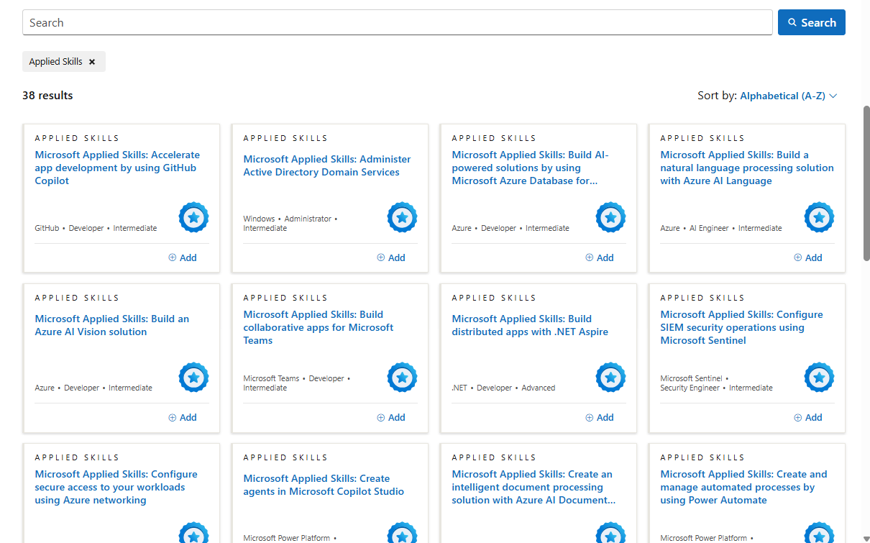Add the GitHub Copilot card to collection
Screen dimensions: 870x543
click(x=183, y=257)
